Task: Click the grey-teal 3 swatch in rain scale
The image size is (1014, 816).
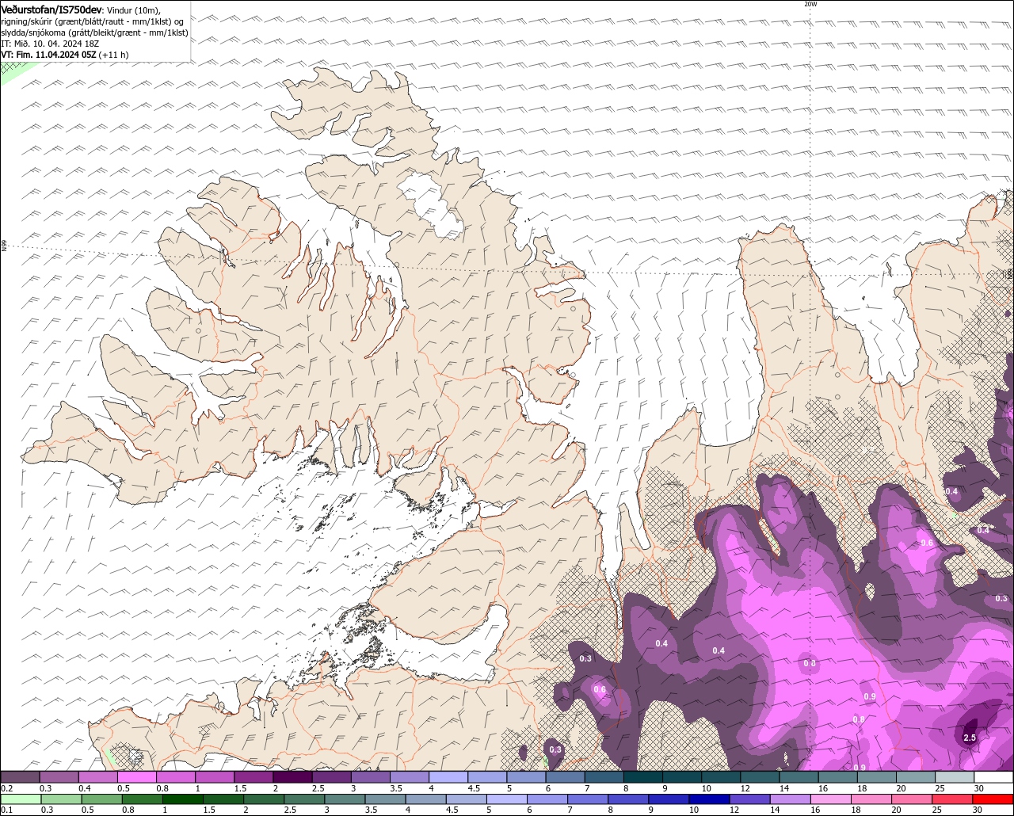Action: [345, 799]
